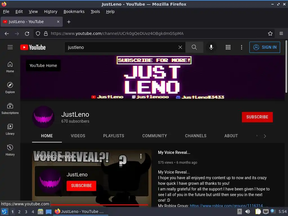288x216 pixels.
Task: Switch to the COMMUNITY tab
Action: pyautogui.click(x=154, y=136)
